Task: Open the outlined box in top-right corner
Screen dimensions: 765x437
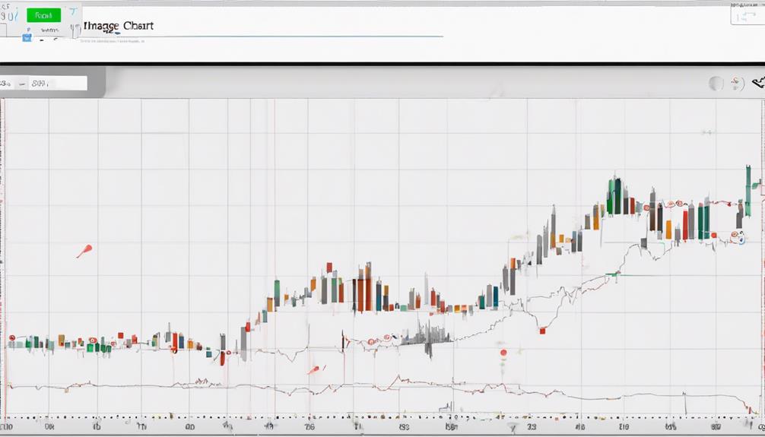Action: click(x=748, y=16)
